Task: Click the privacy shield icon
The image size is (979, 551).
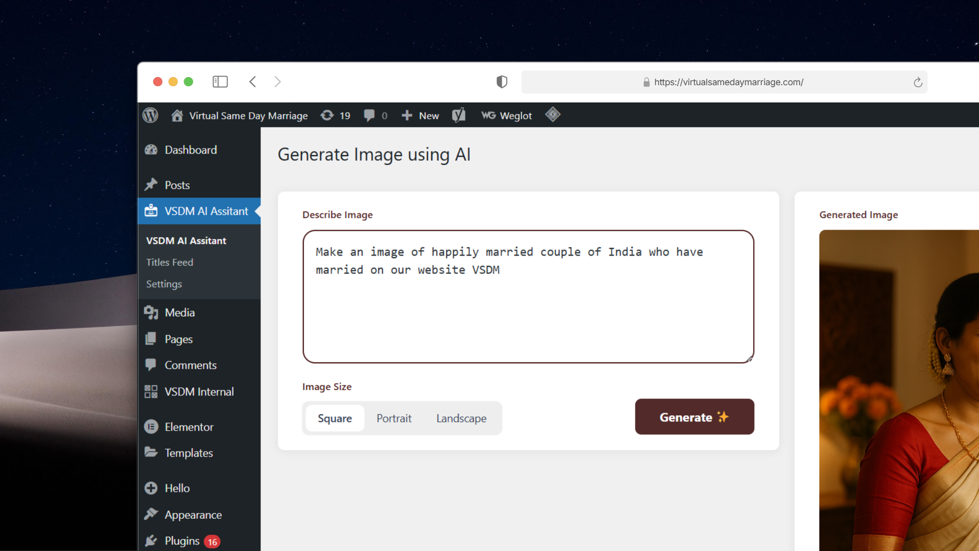Action: point(502,82)
